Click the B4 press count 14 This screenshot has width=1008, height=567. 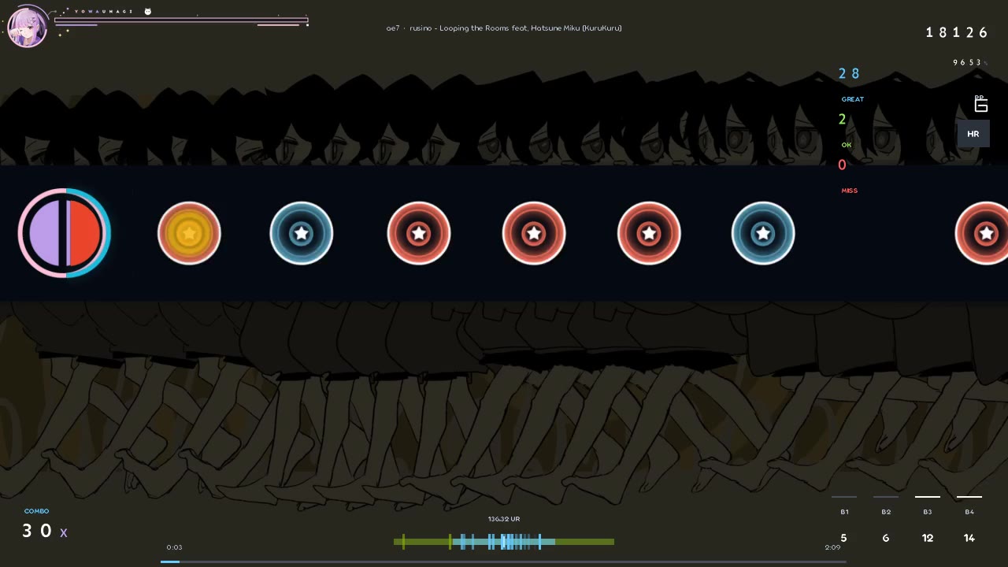pyautogui.click(x=969, y=539)
